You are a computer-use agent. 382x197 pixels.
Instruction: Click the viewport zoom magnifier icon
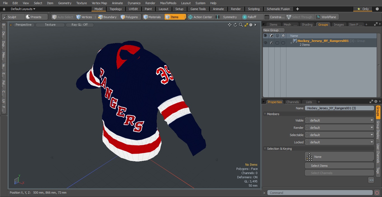[241, 25]
